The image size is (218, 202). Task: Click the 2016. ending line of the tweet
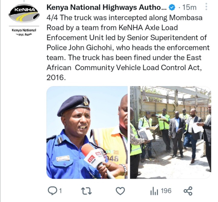56,78
